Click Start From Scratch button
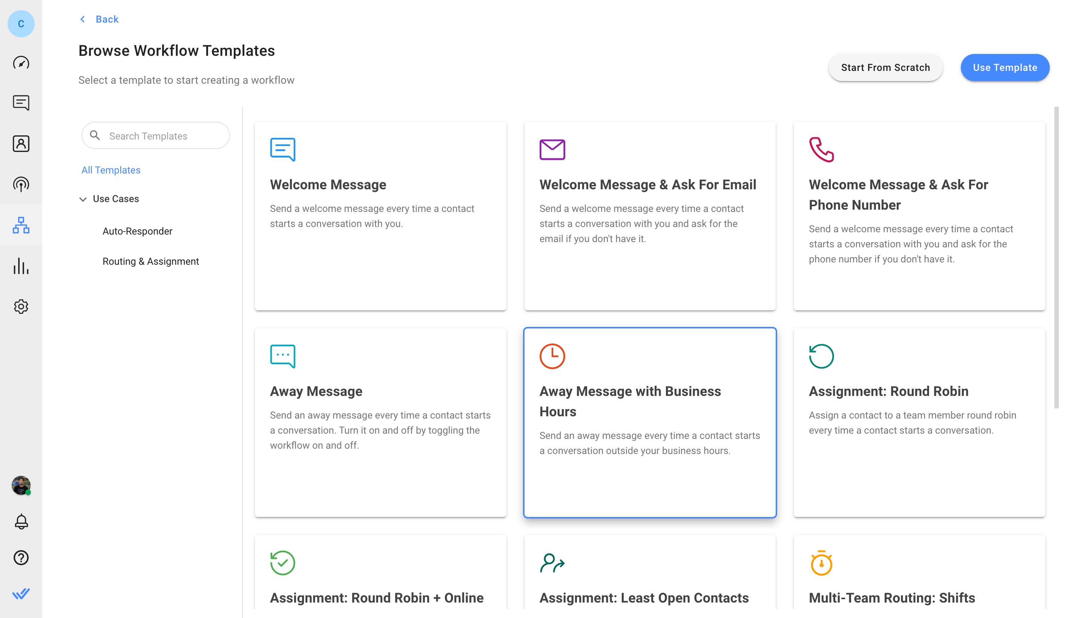1086x618 pixels. click(885, 67)
